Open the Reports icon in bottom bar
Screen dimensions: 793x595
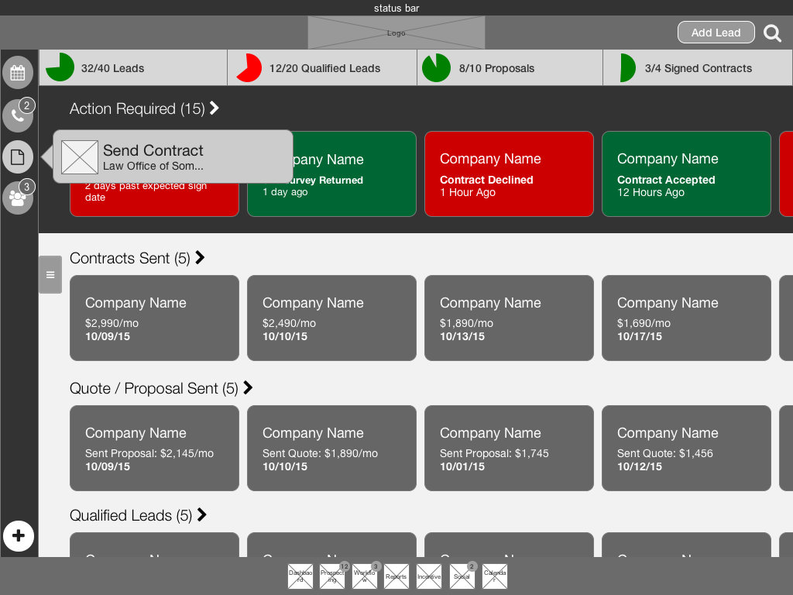pyautogui.click(x=396, y=576)
